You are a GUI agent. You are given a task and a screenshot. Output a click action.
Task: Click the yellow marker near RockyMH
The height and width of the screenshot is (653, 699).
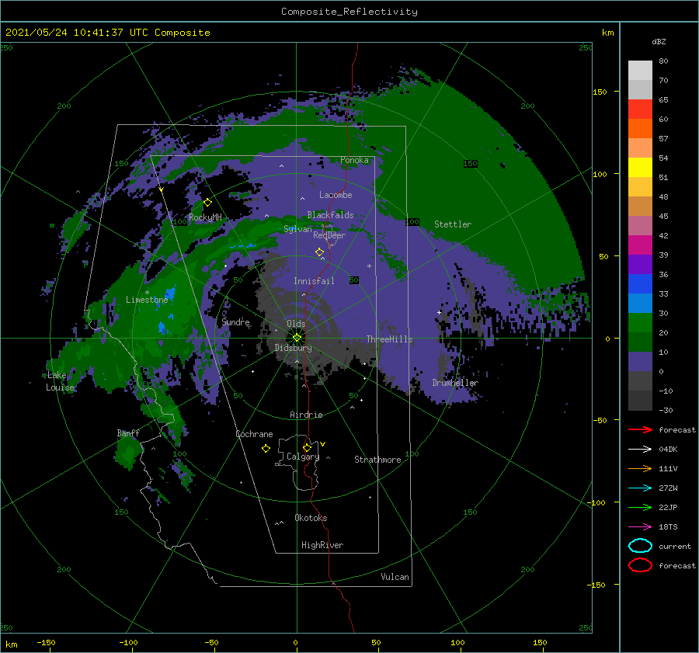click(x=207, y=203)
